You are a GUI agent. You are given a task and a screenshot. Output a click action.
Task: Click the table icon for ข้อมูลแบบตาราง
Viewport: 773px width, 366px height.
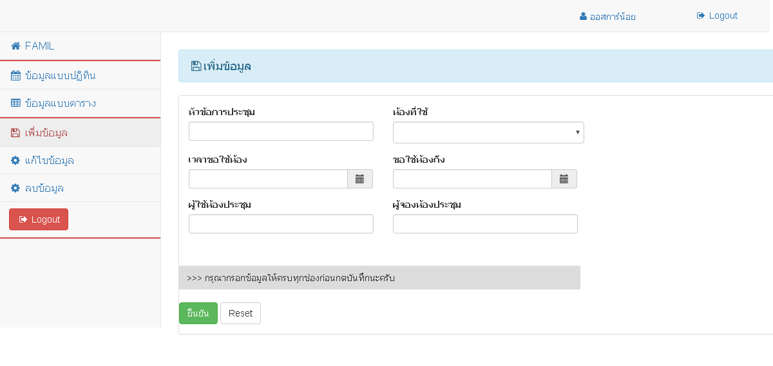(16, 103)
